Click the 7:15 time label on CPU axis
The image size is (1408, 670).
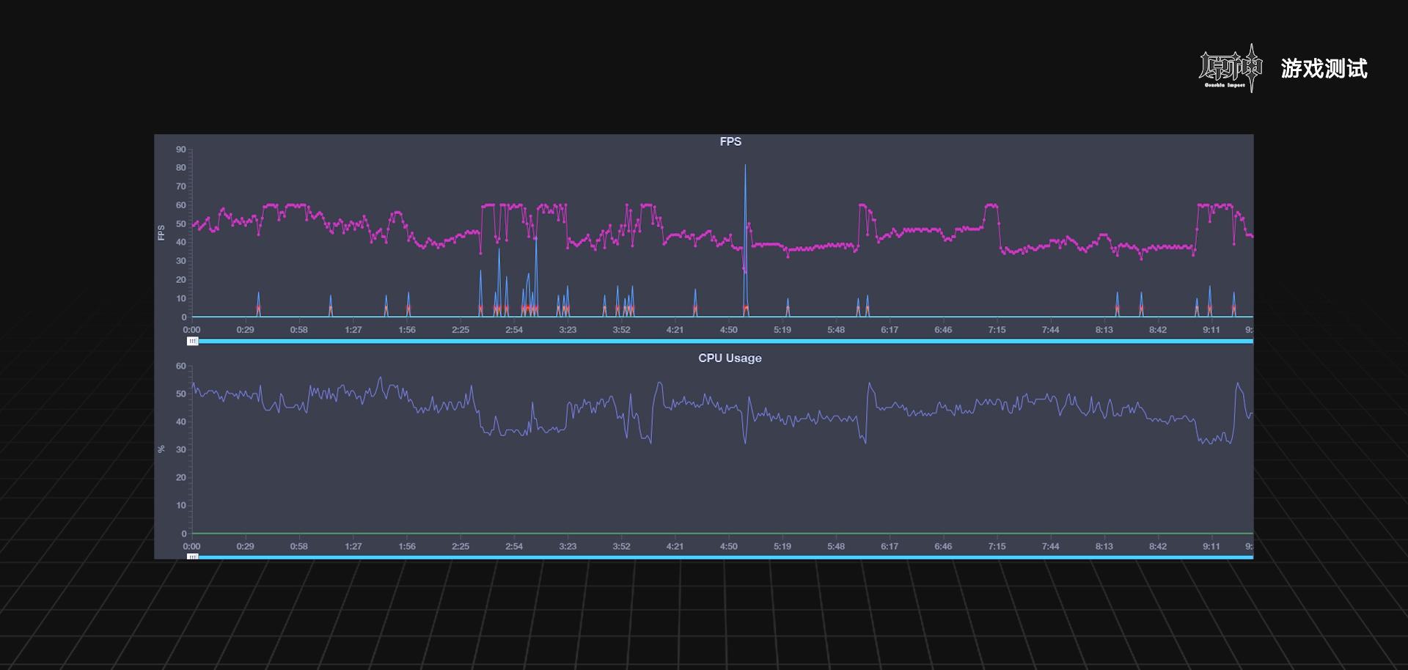tap(997, 546)
